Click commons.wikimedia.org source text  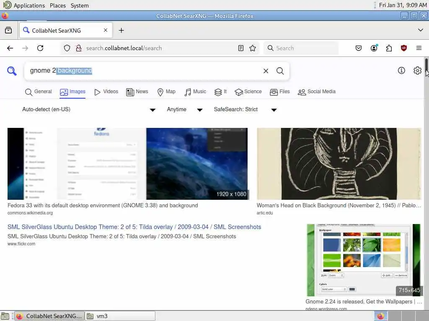click(30, 213)
